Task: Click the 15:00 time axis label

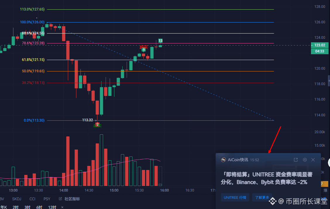Action: tap(114, 190)
